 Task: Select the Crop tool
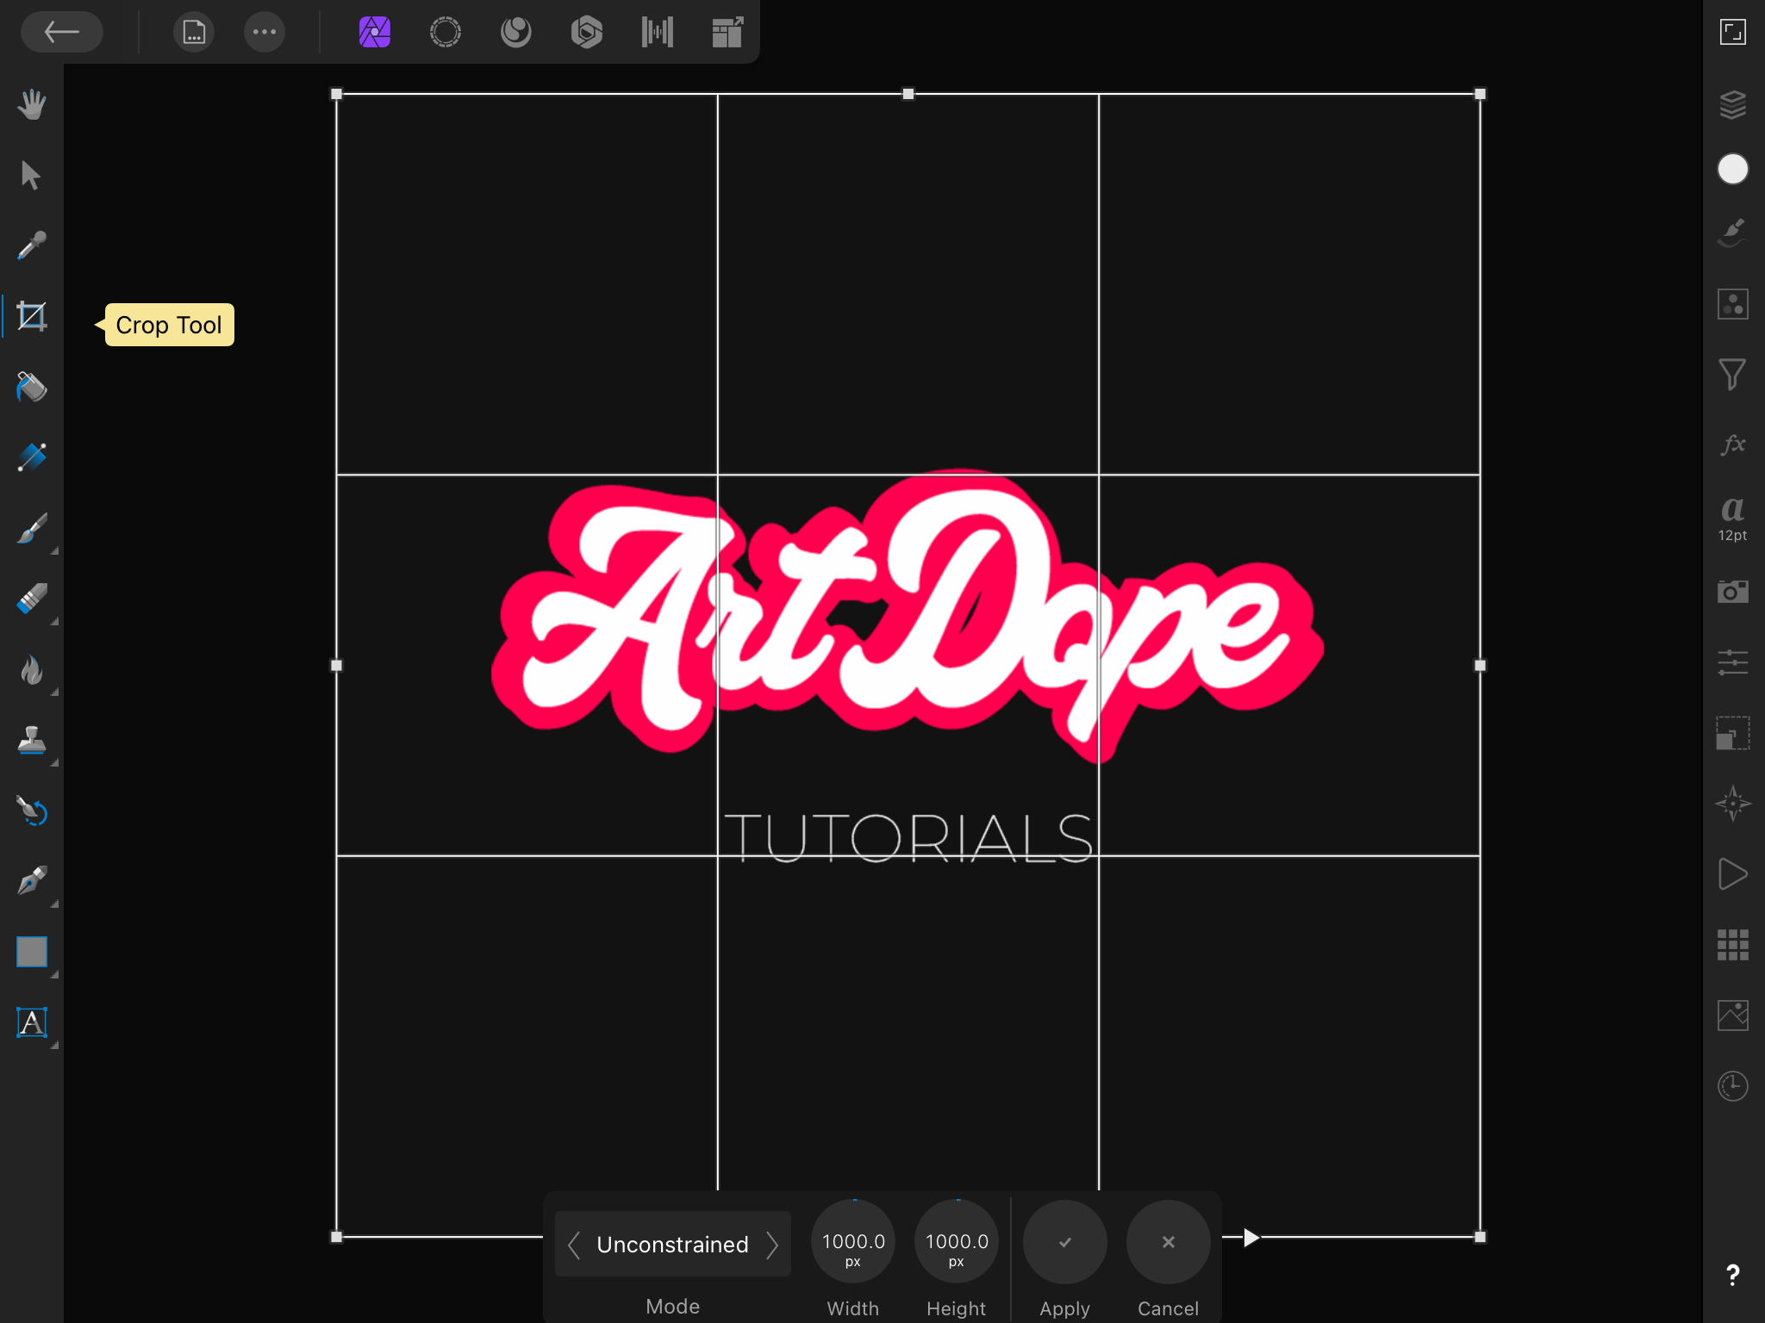[x=32, y=317]
